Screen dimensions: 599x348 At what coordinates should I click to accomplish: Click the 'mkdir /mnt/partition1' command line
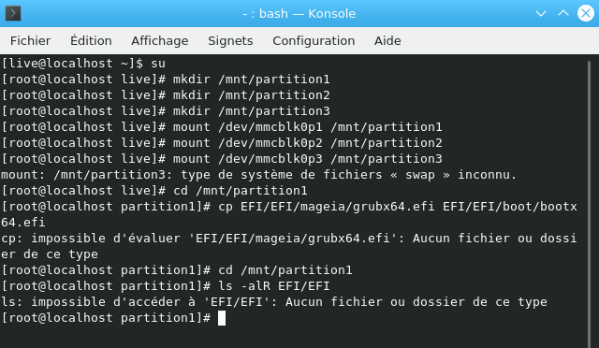point(166,80)
